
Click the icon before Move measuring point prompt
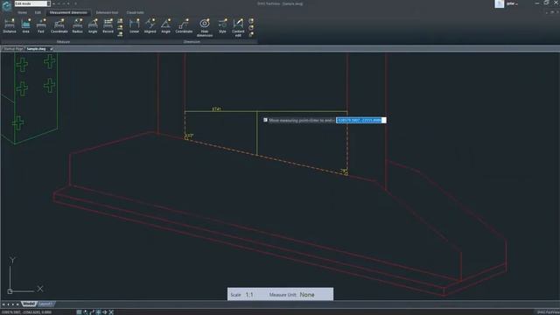(265, 120)
